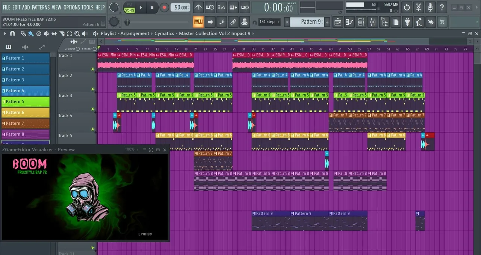The image size is (481, 255).
Task: Open the tempo tapper icon
Action: [x=419, y=22]
